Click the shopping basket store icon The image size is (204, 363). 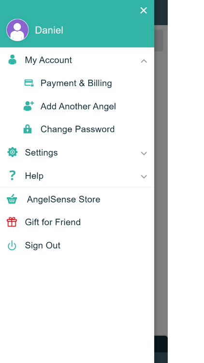(x=12, y=199)
